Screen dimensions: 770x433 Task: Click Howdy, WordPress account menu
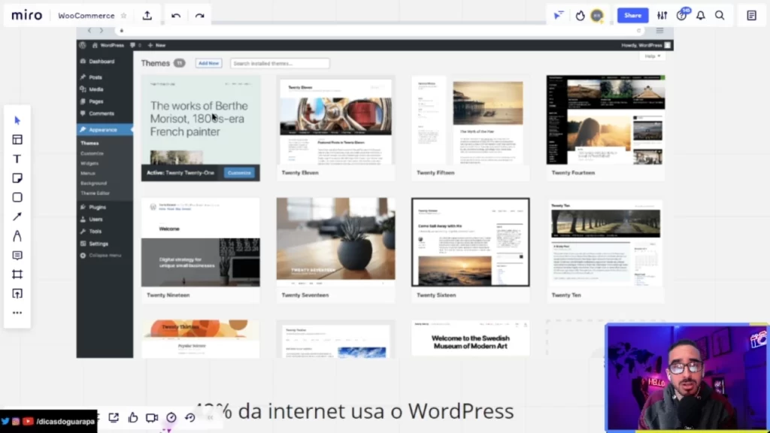[x=646, y=45]
